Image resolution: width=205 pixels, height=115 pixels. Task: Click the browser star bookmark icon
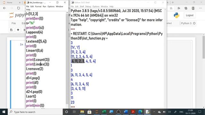click(171, 8)
